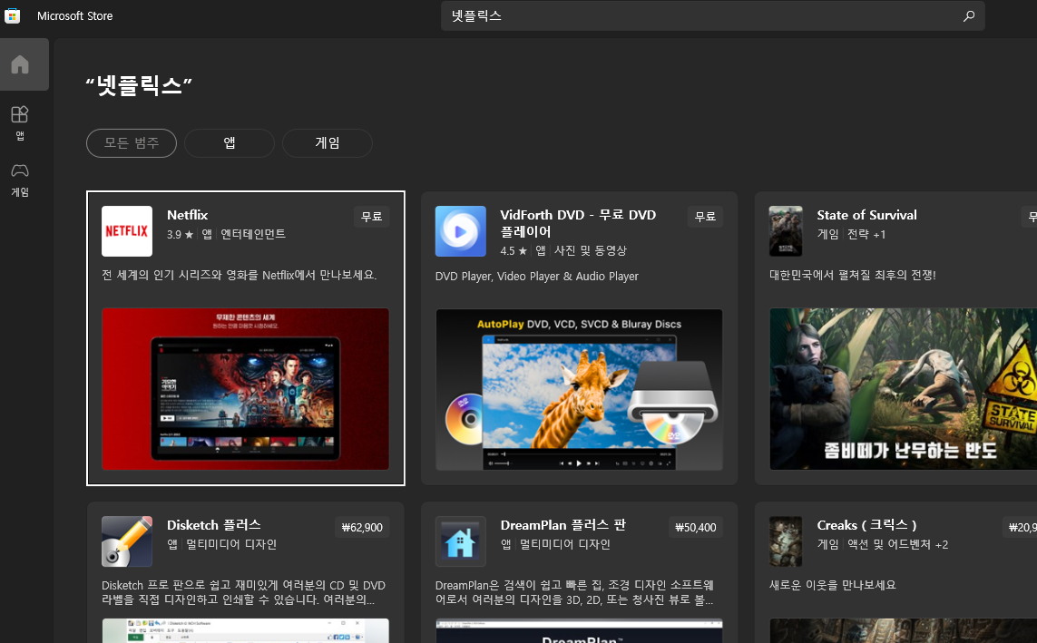Click the State of Survival zombie thumbnail

click(904, 389)
